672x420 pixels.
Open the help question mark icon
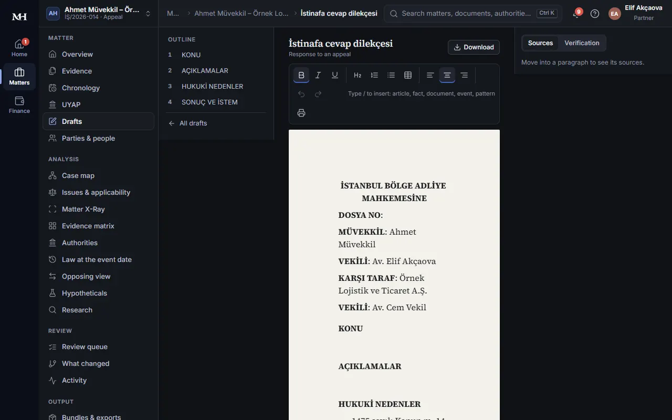(595, 14)
